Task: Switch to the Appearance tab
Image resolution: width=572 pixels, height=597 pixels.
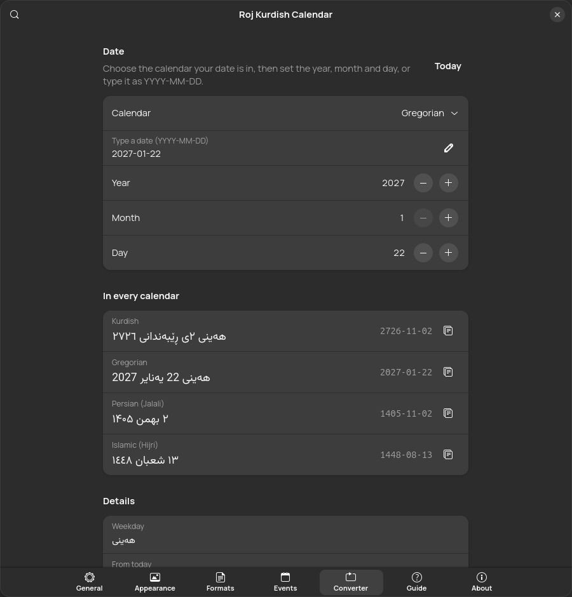Action: (154, 582)
